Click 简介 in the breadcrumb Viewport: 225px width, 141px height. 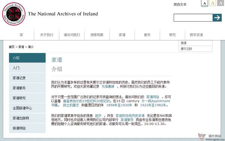click(x=31, y=47)
